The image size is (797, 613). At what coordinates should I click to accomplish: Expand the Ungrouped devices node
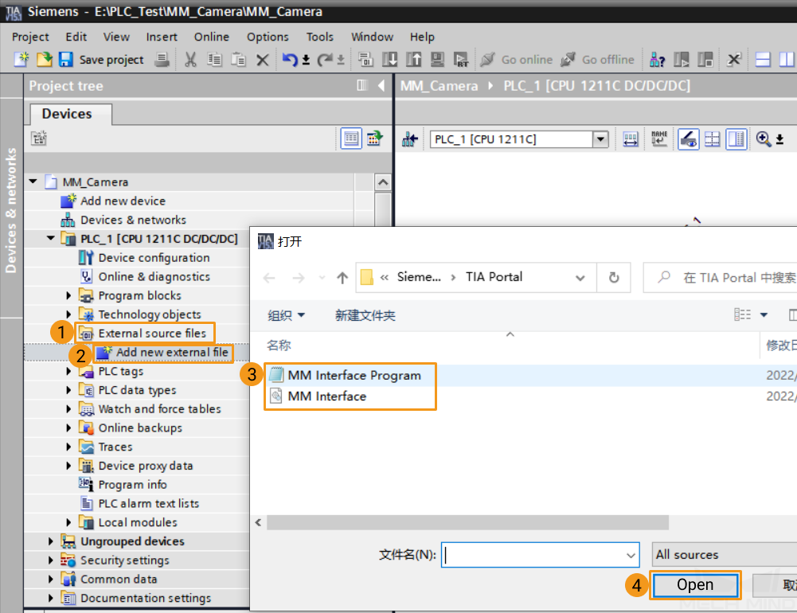pyautogui.click(x=51, y=541)
